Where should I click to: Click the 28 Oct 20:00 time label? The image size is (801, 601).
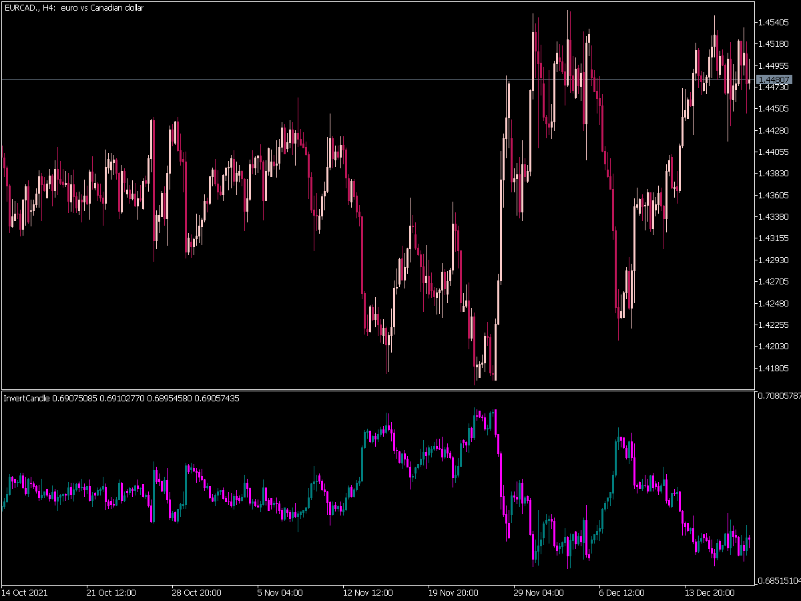196,592
